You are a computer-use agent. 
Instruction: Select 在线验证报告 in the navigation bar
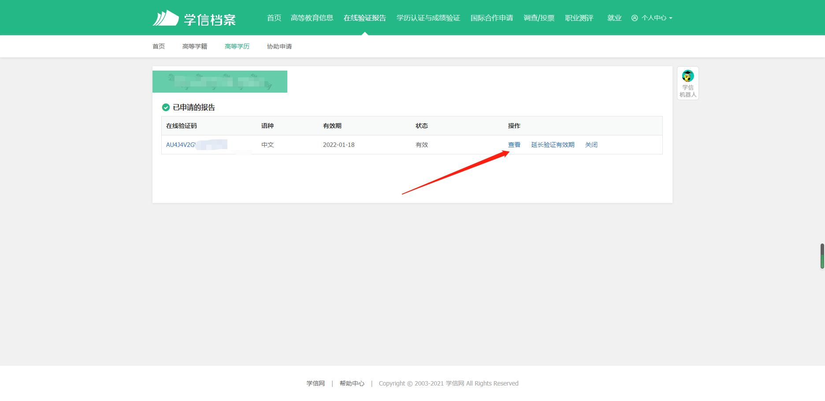pos(364,18)
